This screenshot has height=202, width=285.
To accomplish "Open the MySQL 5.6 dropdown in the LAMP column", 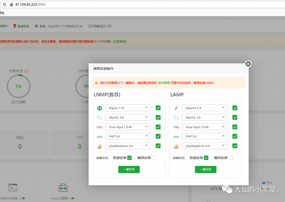I will coord(204,117).
